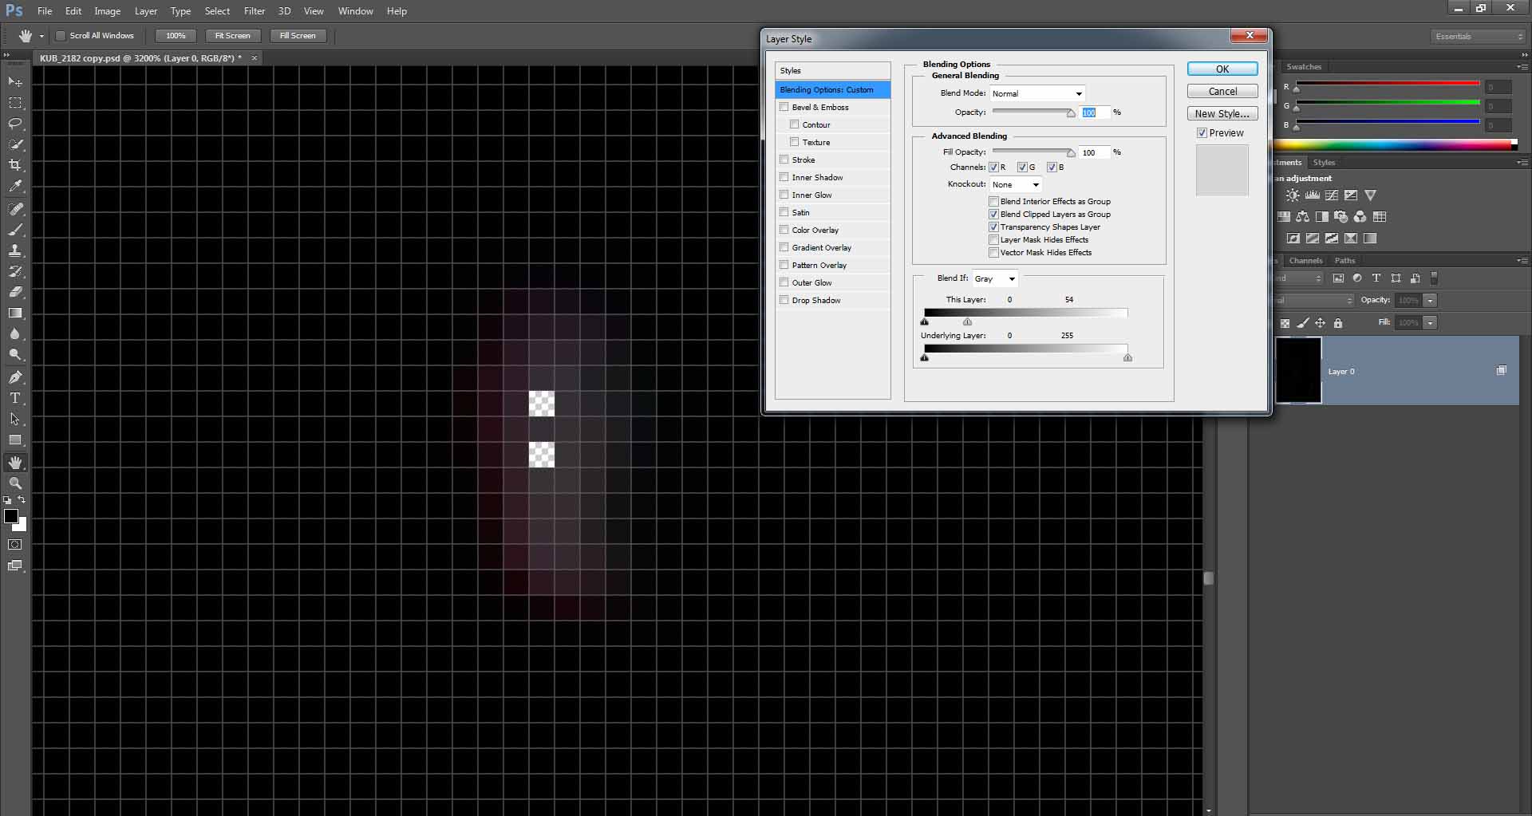
Task: Open the Layers panel Fill dropdown arrow
Action: [1431, 323]
